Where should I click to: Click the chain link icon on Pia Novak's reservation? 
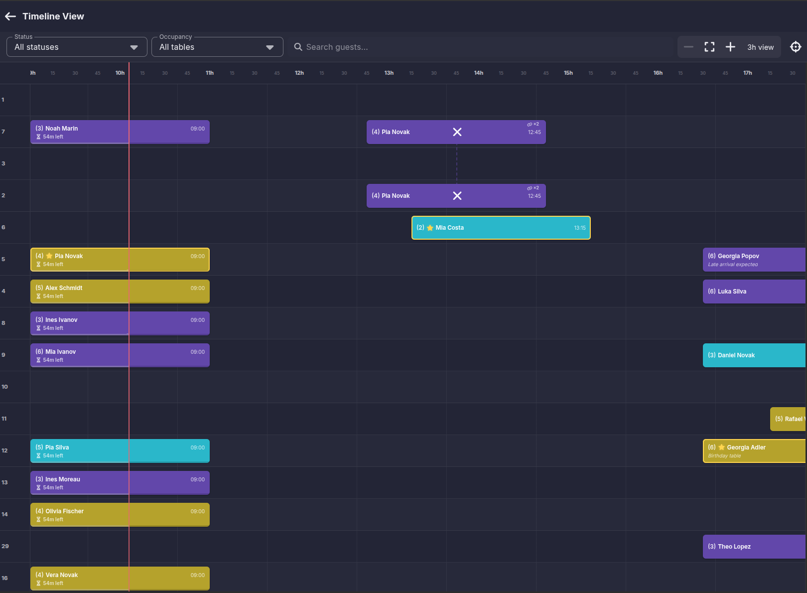pyautogui.click(x=530, y=124)
